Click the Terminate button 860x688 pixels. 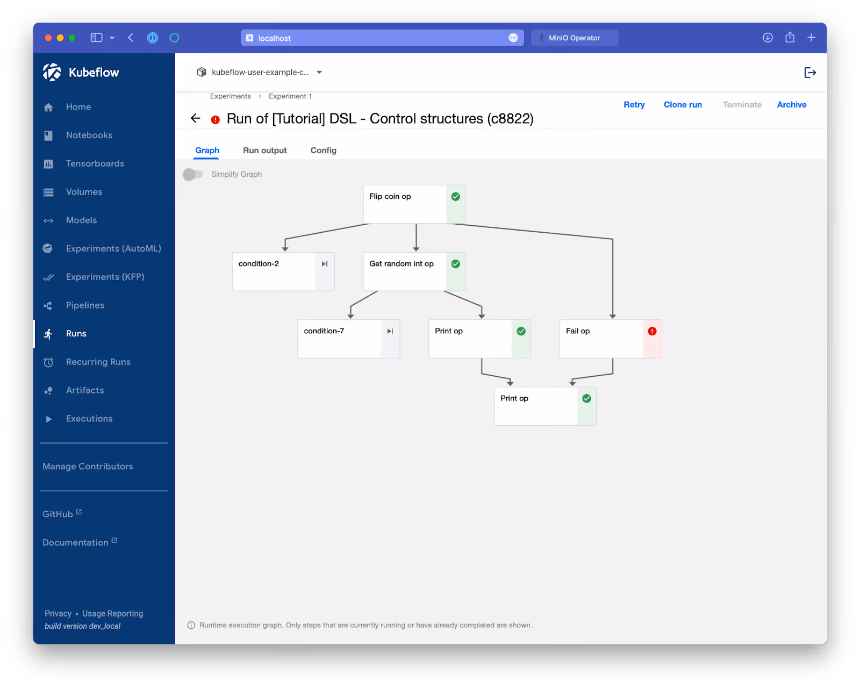[x=742, y=105]
